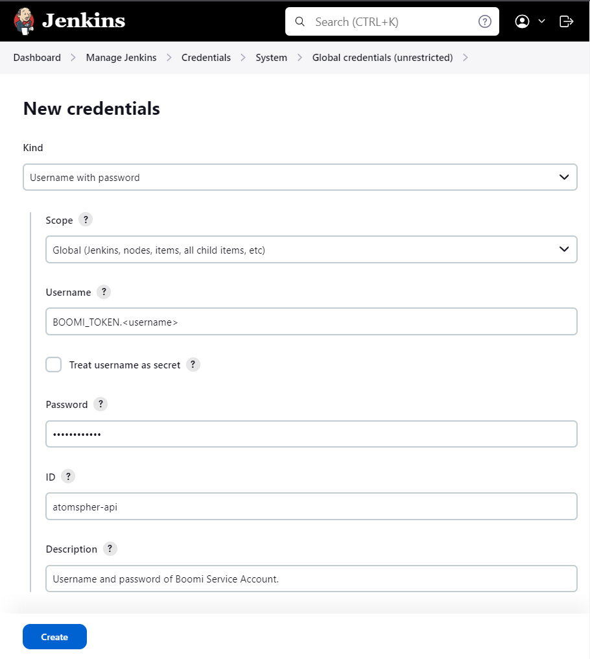Expand the Scope dropdown
The image size is (590, 659).
(311, 250)
